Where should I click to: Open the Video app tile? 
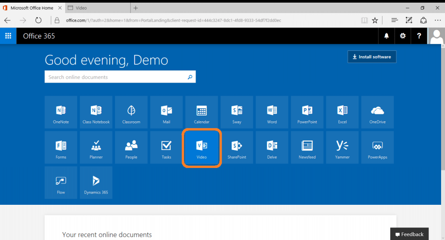tap(202, 147)
